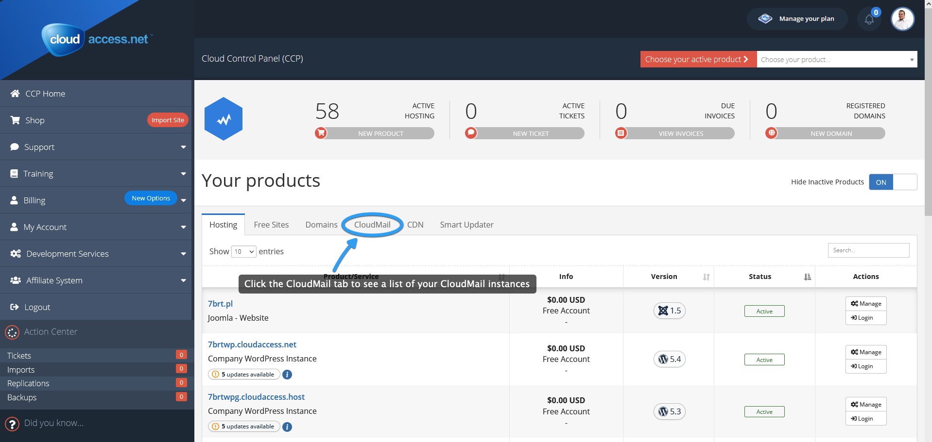
Task: Click the red chat icon on New Ticket
Action: [x=471, y=133]
